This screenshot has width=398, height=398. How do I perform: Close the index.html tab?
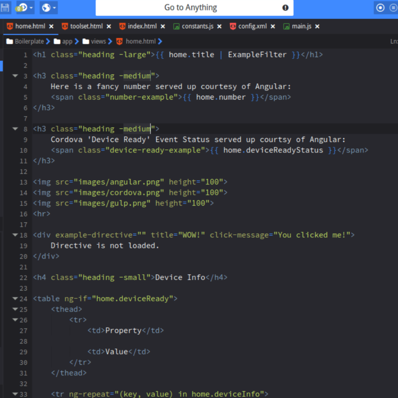coord(163,27)
